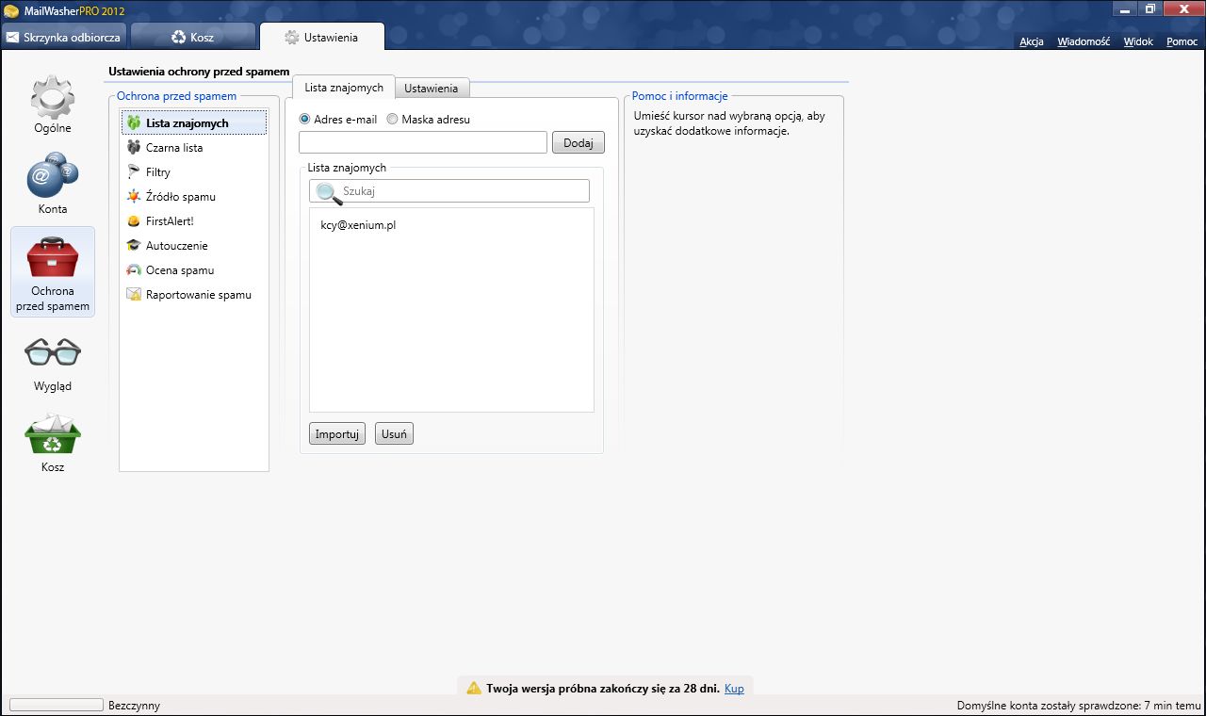Open the Konta accounts icon
1206x716 pixels.
[x=53, y=175]
